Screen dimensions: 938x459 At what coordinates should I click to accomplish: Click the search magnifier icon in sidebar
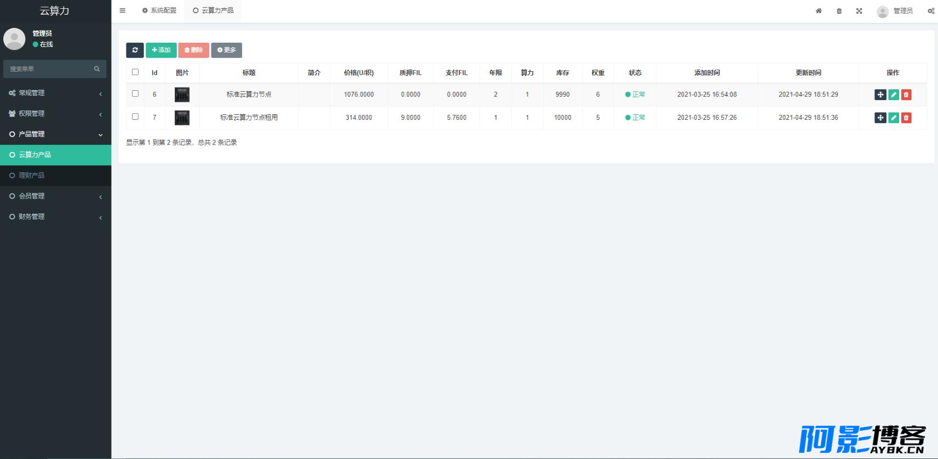coord(97,69)
